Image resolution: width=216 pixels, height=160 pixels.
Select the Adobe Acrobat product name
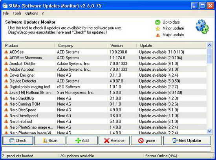click(22, 69)
